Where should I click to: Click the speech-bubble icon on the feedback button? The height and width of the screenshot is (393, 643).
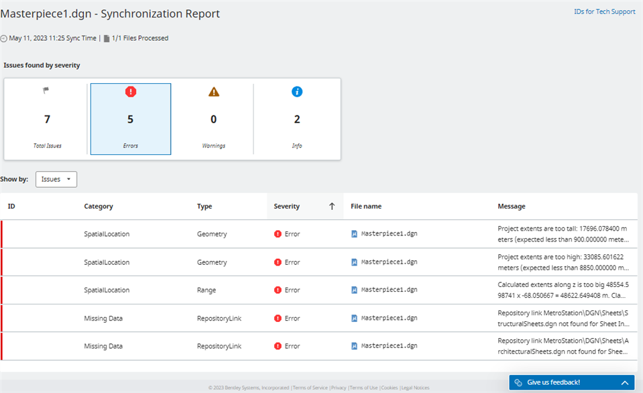tap(520, 382)
